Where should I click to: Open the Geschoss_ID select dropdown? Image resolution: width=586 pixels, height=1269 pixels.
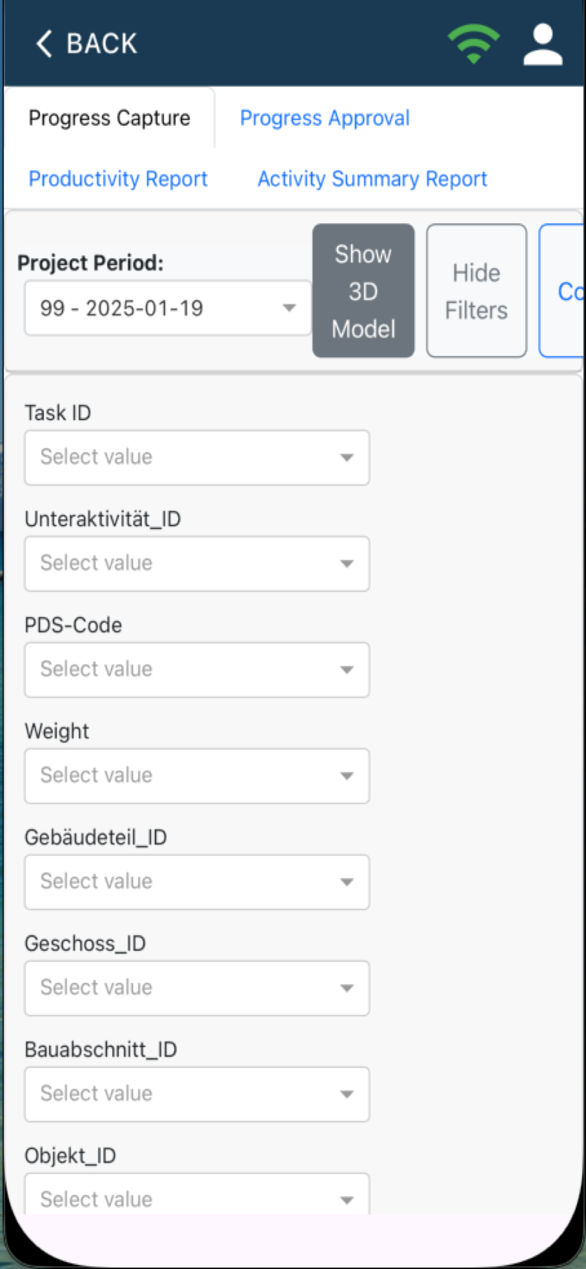(197, 988)
